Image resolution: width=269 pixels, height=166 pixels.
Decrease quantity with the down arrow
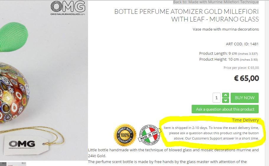(x=225, y=100)
